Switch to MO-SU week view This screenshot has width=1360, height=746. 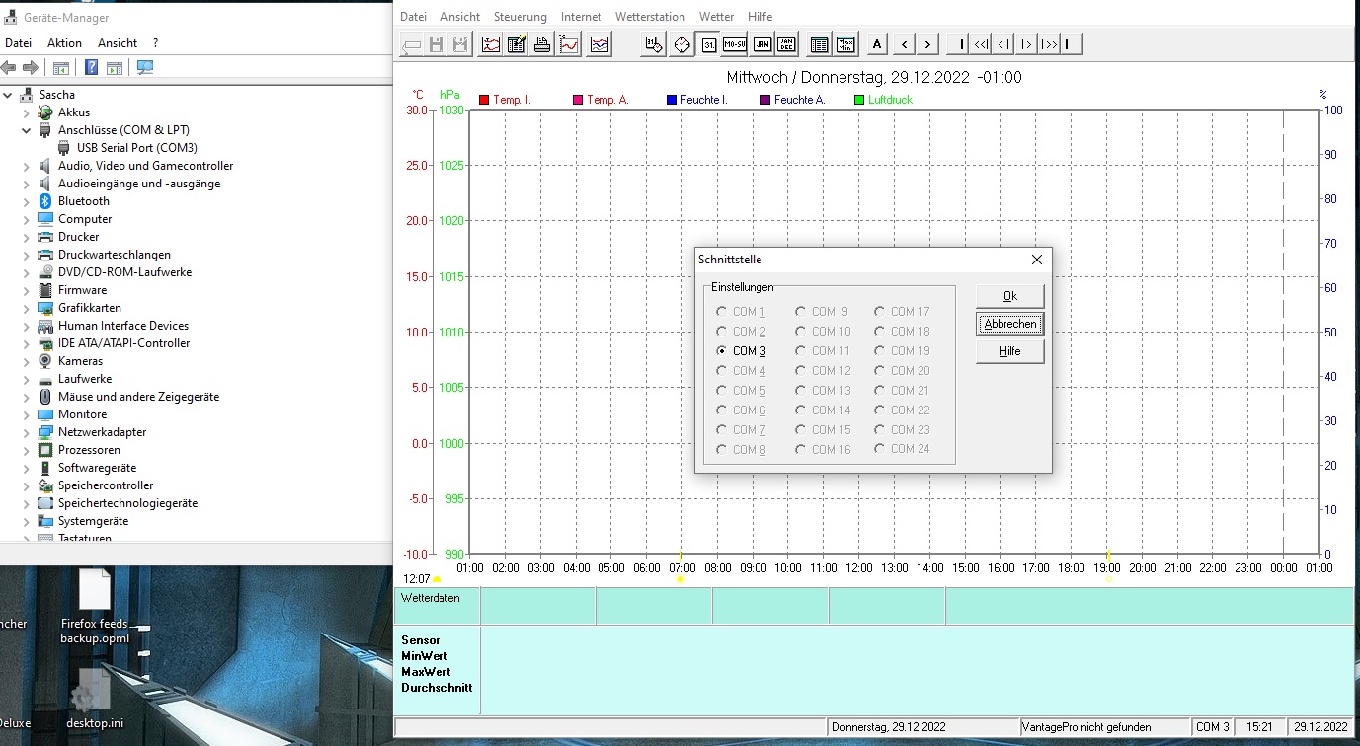pos(734,44)
